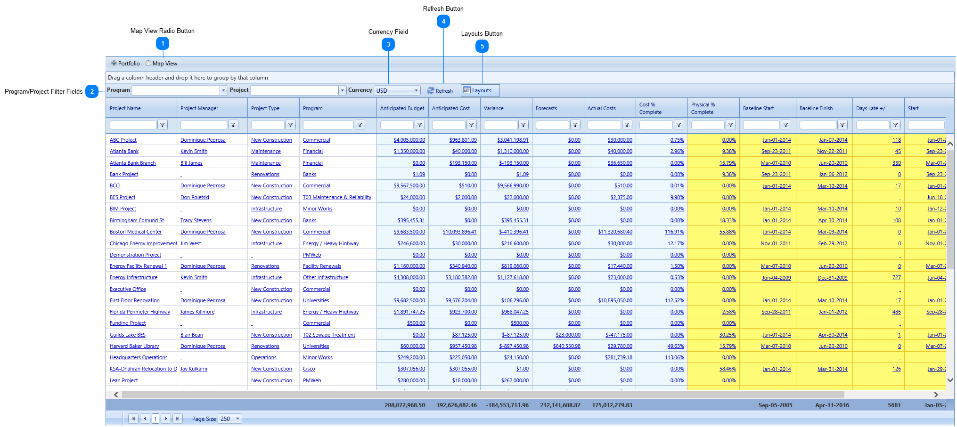Viewport: 957px width, 427px height.
Task: Click Energy / Heavy Highway for Chicago Energy
Action: [331, 243]
